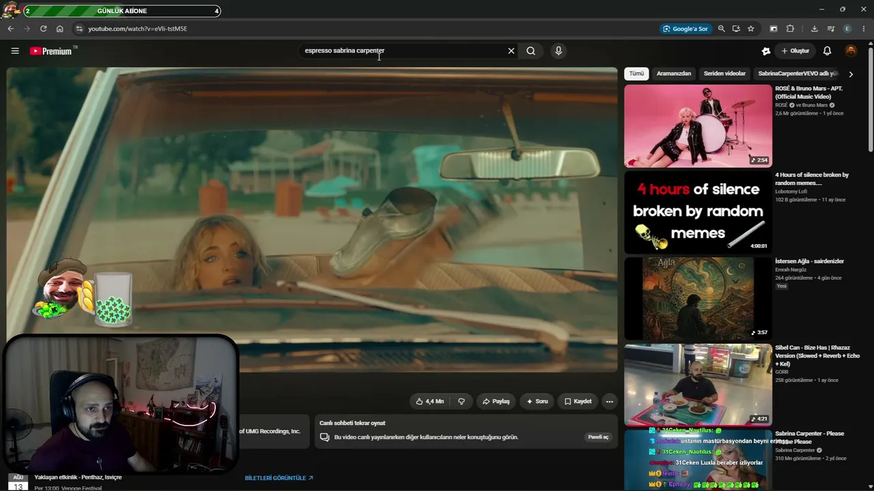Open the browser home page
Image resolution: width=874 pixels, height=491 pixels.
(59, 29)
